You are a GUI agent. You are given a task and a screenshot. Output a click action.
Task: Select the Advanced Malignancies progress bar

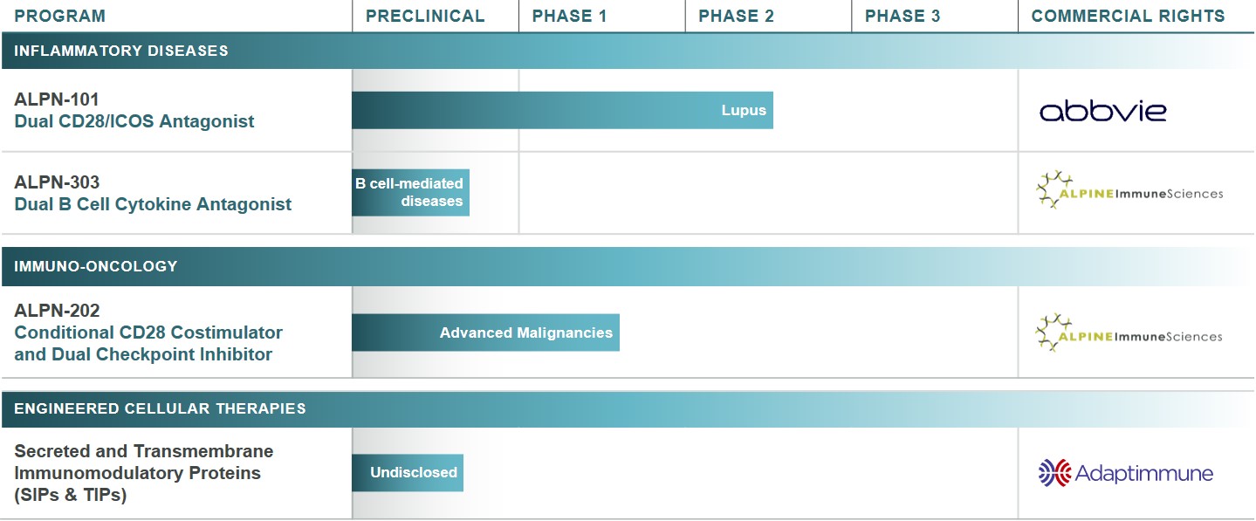[x=485, y=332]
